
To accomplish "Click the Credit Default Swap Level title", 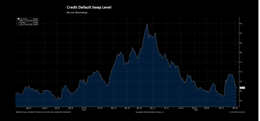I will coord(89,7).
